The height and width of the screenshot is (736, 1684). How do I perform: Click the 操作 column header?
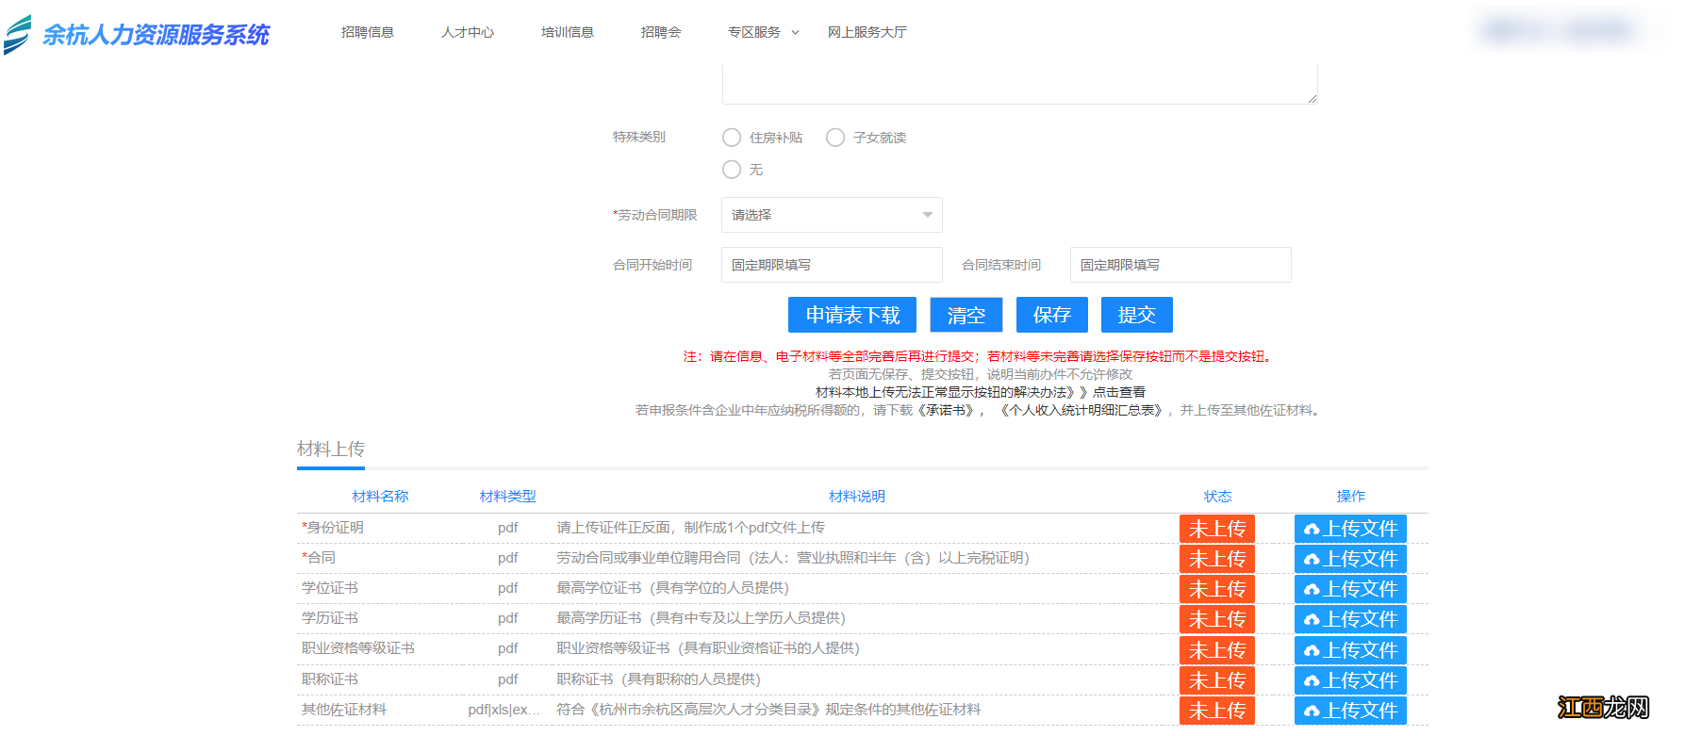click(1350, 497)
